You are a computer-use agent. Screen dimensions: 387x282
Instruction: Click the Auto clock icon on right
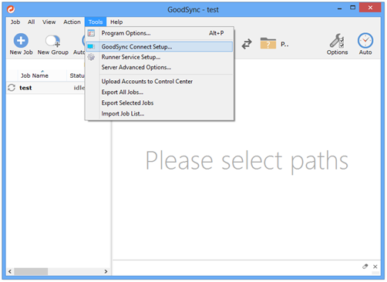(x=365, y=41)
